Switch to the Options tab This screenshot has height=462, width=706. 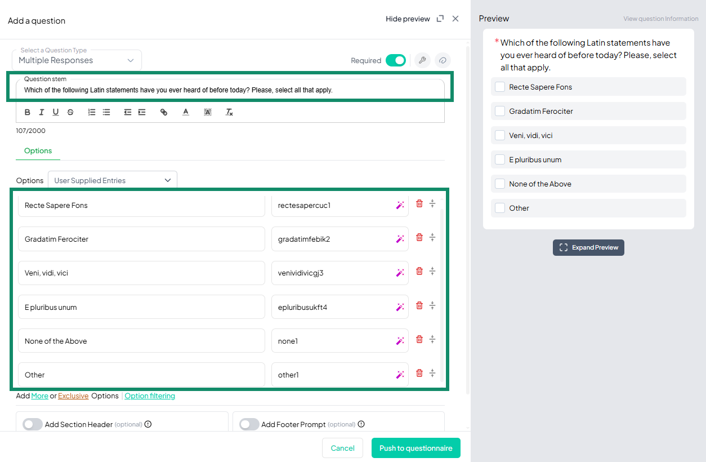tap(37, 151)
